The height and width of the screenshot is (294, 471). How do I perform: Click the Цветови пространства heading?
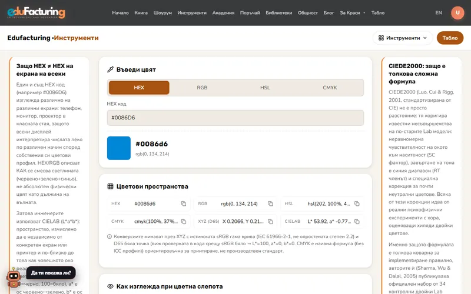pos(152,186)
